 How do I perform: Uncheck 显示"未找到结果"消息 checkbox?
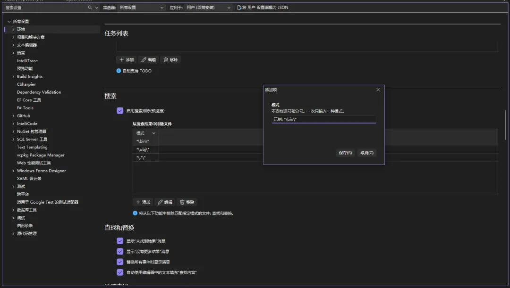tap(120, 241)
